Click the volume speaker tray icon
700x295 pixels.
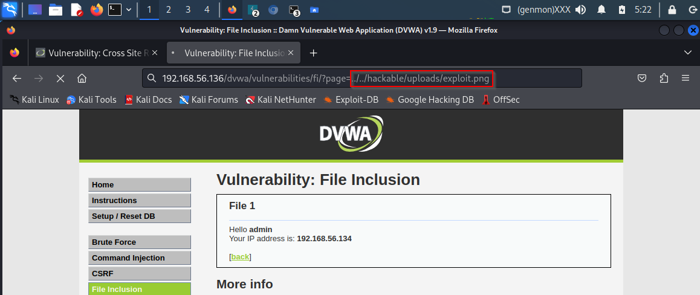[x=580, y=10]
